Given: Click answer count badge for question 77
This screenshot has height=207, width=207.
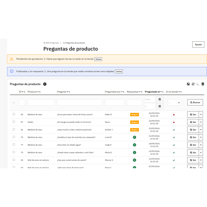Looking at the screenshot, I should coord(134,145).
